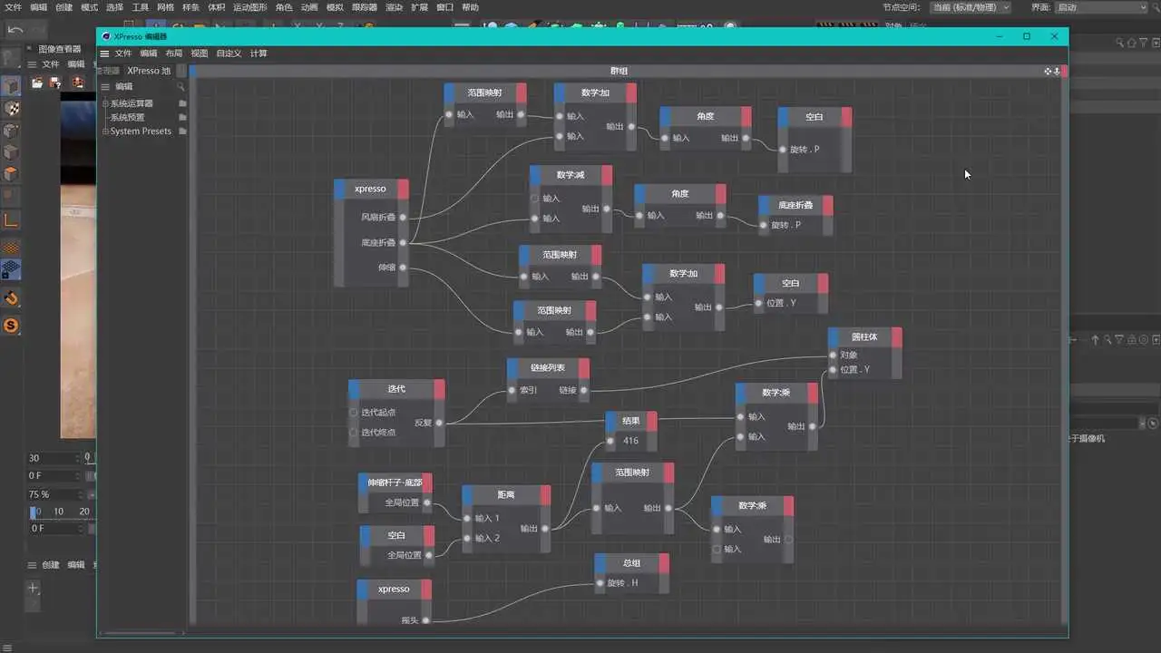The width and height of the screenshot is (1161, 653).
Task: Select the 距离 node title
Action: (x=506, y=495)
